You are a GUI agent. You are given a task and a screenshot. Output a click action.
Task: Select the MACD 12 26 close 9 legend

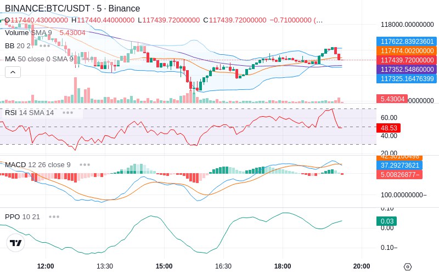tap(38, 165)
